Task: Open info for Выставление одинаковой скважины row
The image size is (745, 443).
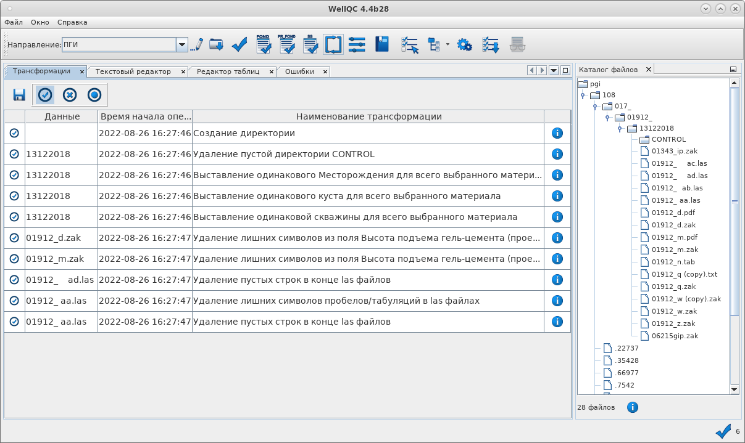Action: (557, 217)
